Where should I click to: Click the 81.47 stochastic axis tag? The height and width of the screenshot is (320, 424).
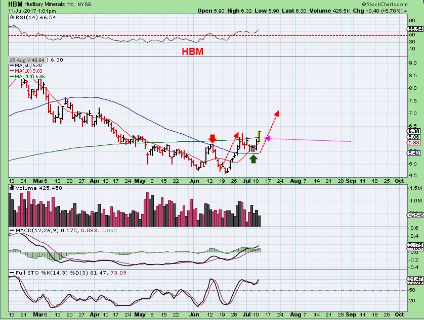415,279
